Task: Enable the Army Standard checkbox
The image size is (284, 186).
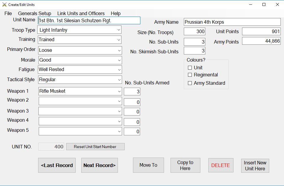Action: [190, 83]
